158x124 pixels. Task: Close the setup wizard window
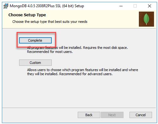click(x=150, y=6)
